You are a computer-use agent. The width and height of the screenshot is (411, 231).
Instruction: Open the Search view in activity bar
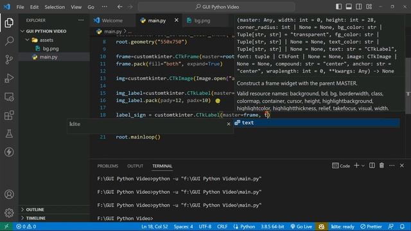point(9,41)
